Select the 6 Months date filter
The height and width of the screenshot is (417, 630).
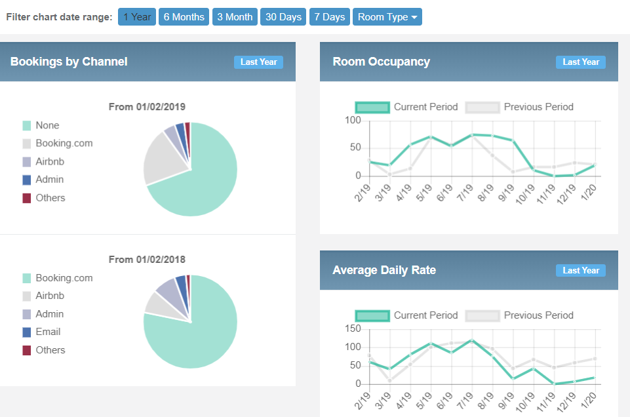pos(184,17)
